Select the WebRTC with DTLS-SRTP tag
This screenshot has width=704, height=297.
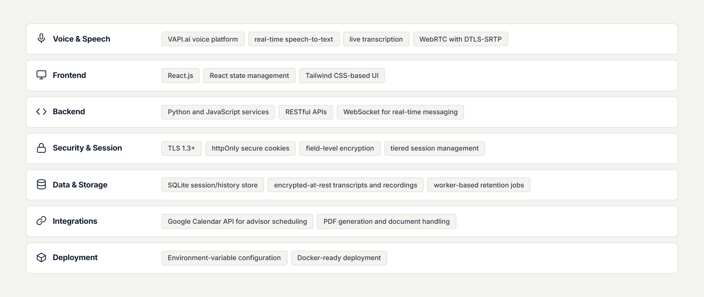[460, 39]
